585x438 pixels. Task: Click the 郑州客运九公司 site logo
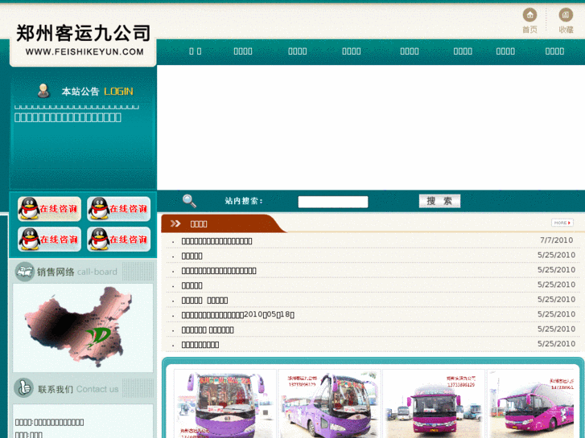[83, 40]
